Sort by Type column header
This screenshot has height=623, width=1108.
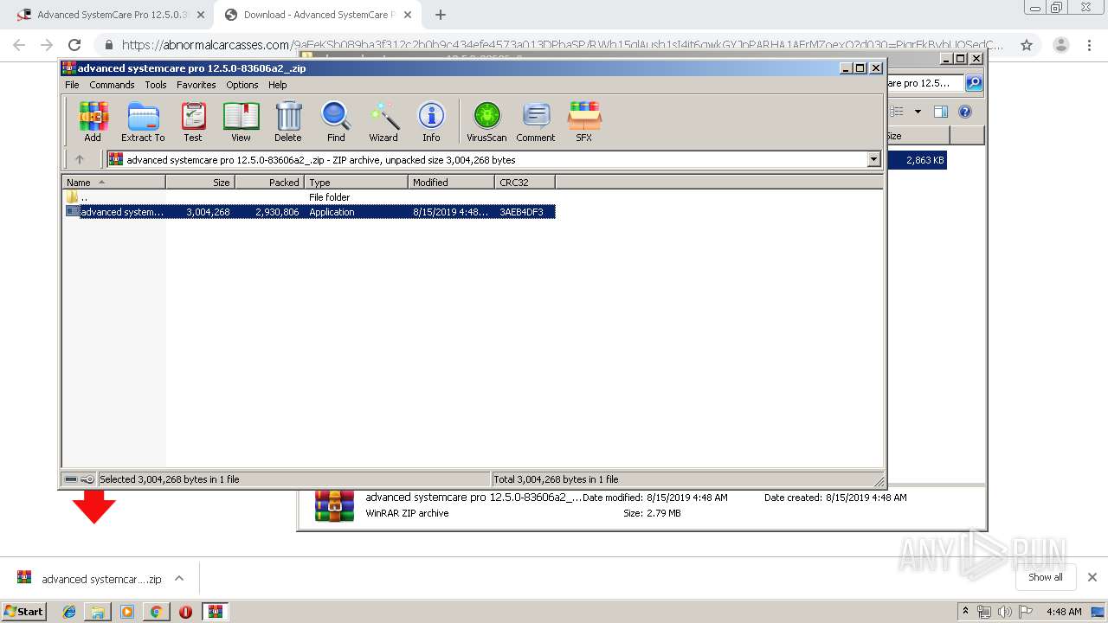click(x=357, y=182)
